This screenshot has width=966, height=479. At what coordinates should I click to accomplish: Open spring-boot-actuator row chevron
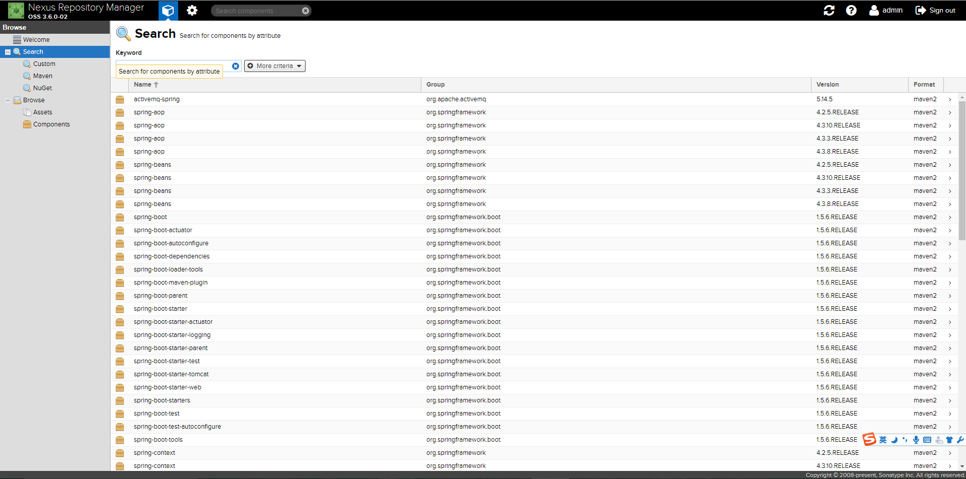coord(950,231)
